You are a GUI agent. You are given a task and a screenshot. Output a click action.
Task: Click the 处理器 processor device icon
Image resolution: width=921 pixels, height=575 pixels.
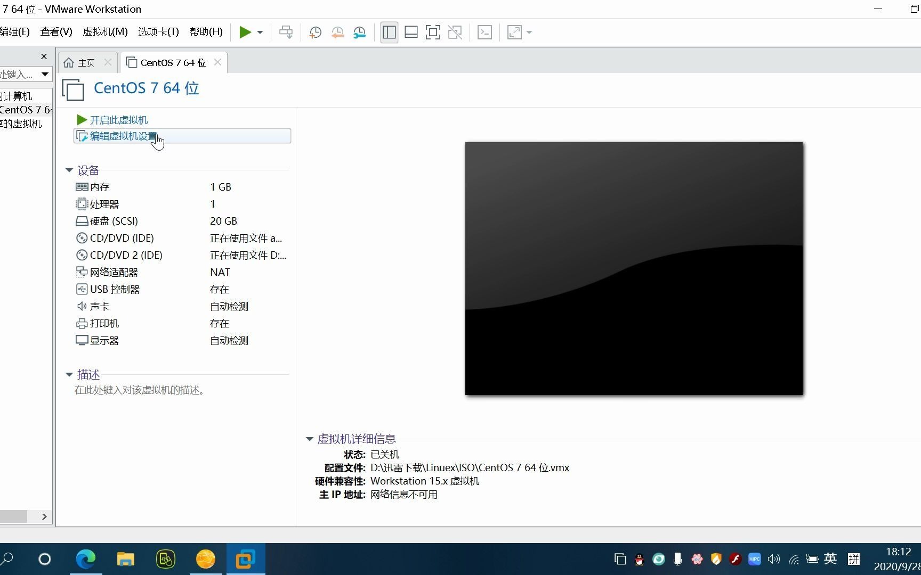pos(82,204)
